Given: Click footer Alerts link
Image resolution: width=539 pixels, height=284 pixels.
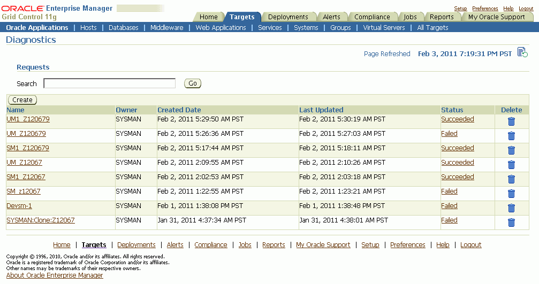Looking at the screenshot, I should coord(175,245).
